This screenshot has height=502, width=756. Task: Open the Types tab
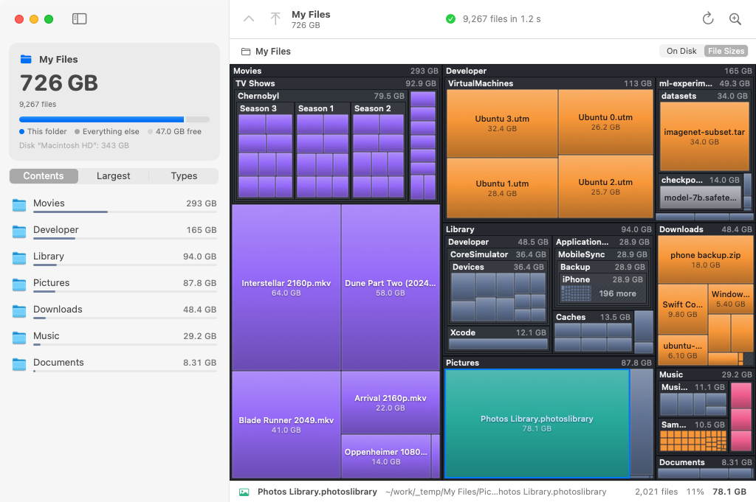[x=184, y=175]
